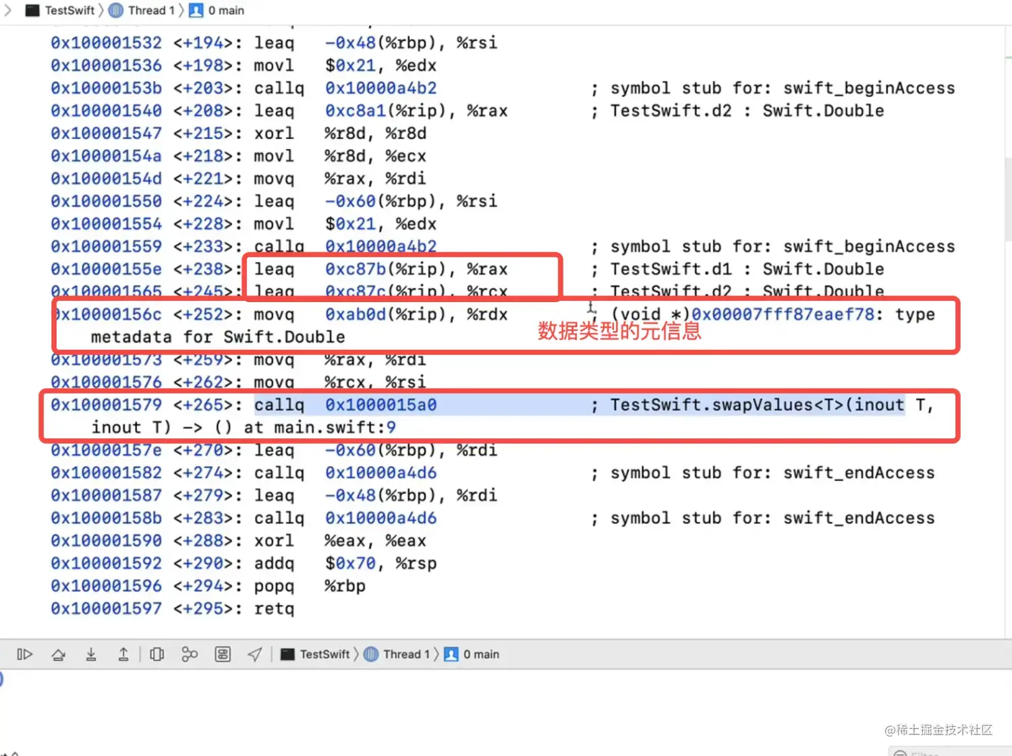1012x756 pixels.
Task: Open Thread 1 in top jump bar
Action: tap(142, 11)
